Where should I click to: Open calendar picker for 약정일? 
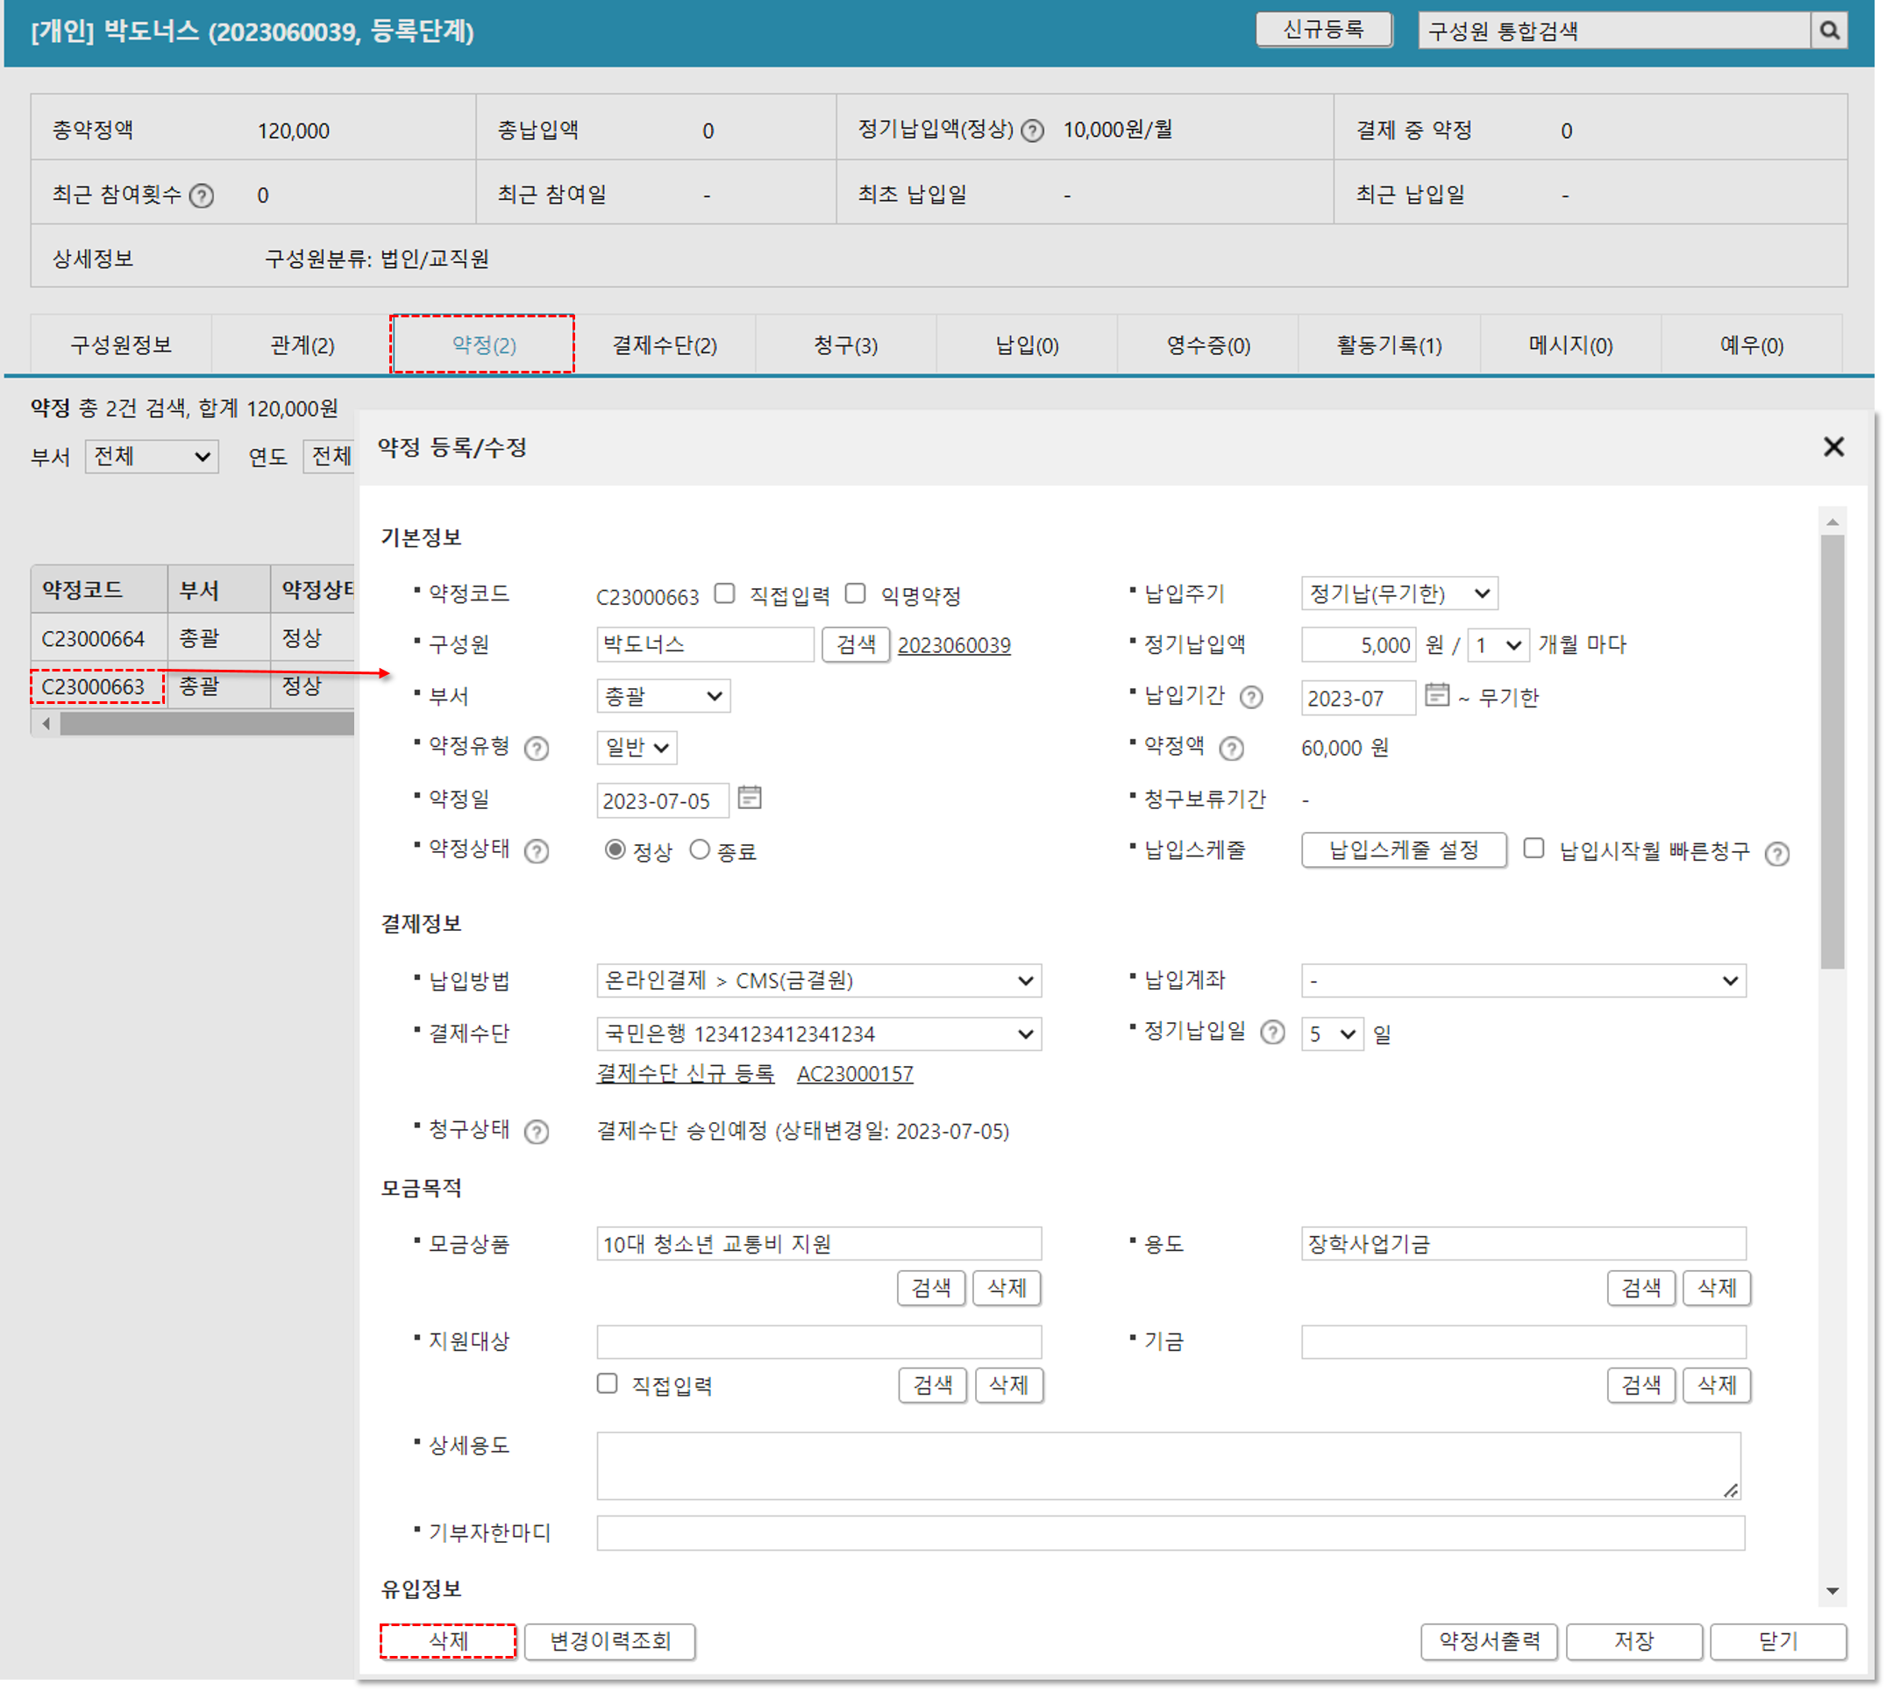click(x=751, y=798)
